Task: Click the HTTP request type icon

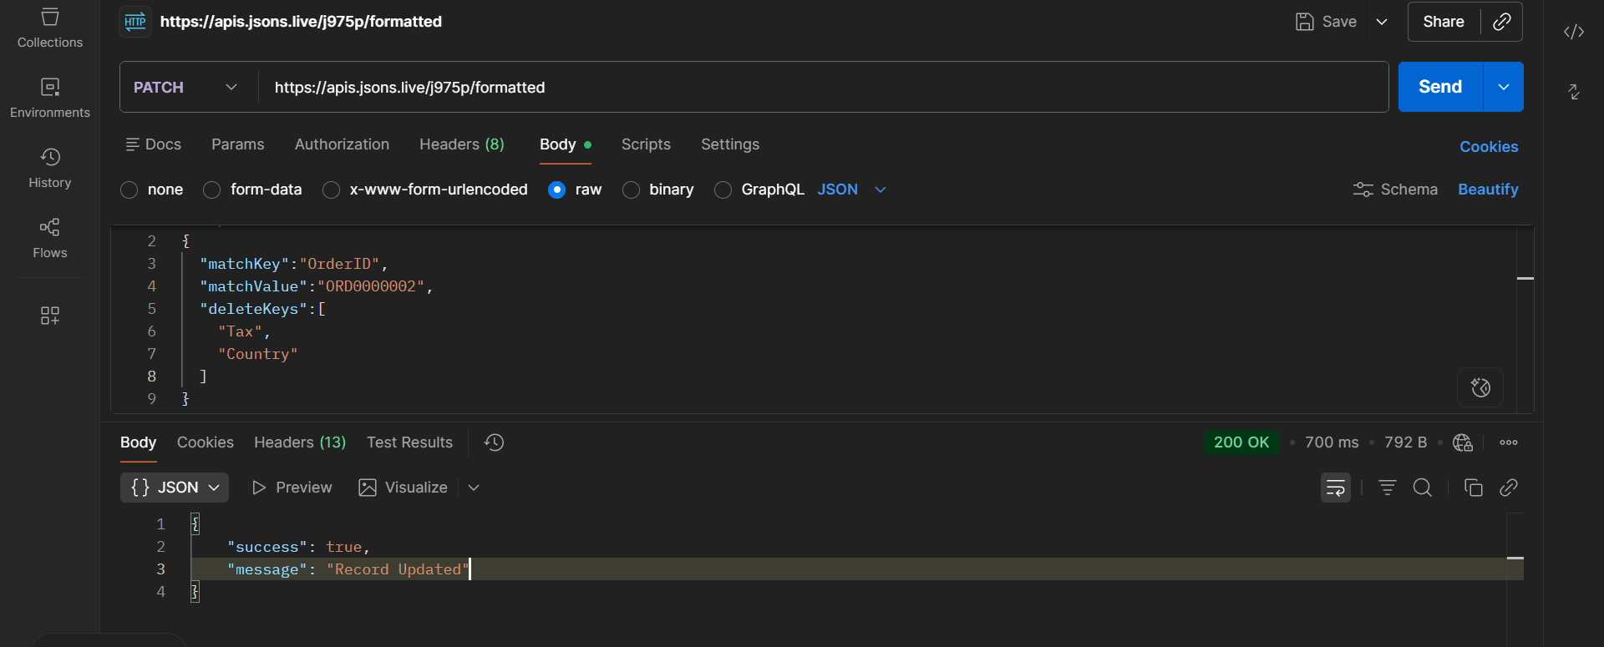Action: tap(135, 22)
